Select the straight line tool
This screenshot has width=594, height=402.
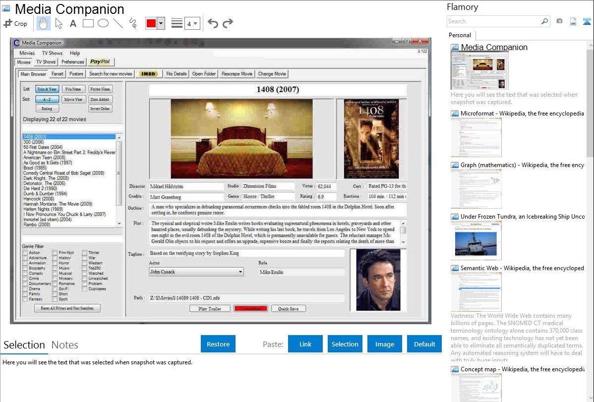pyautogui.click(x=118, y=23)
